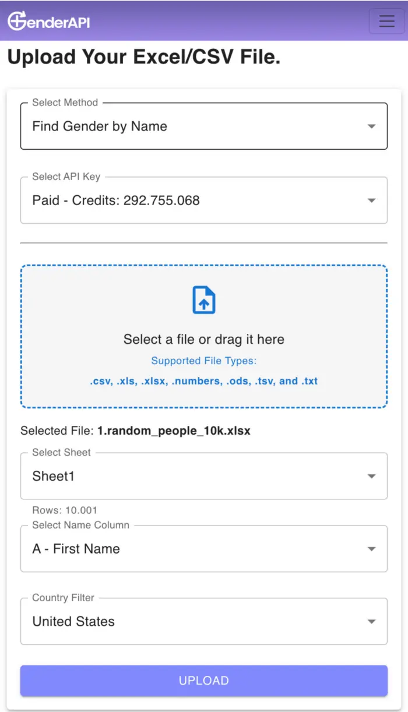The height and width of the screenshot is (712, 408).
Task: Click the selected file name 1.random_people_10k.xlsx
Action: 173,431
